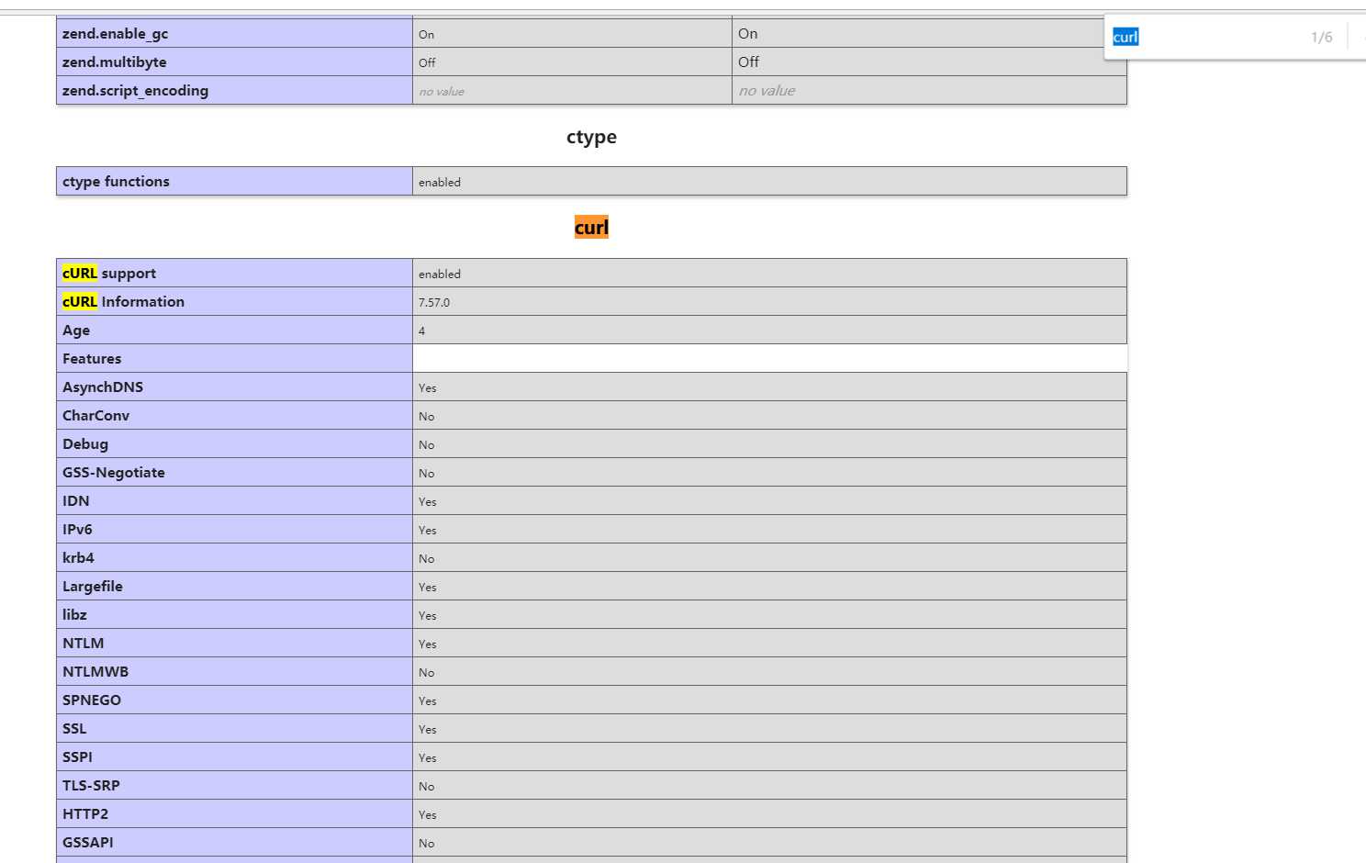Screen dimensions: 1366x863
Task: Click the master value Off for zend.multibyte
Action: tap(748, 62)
